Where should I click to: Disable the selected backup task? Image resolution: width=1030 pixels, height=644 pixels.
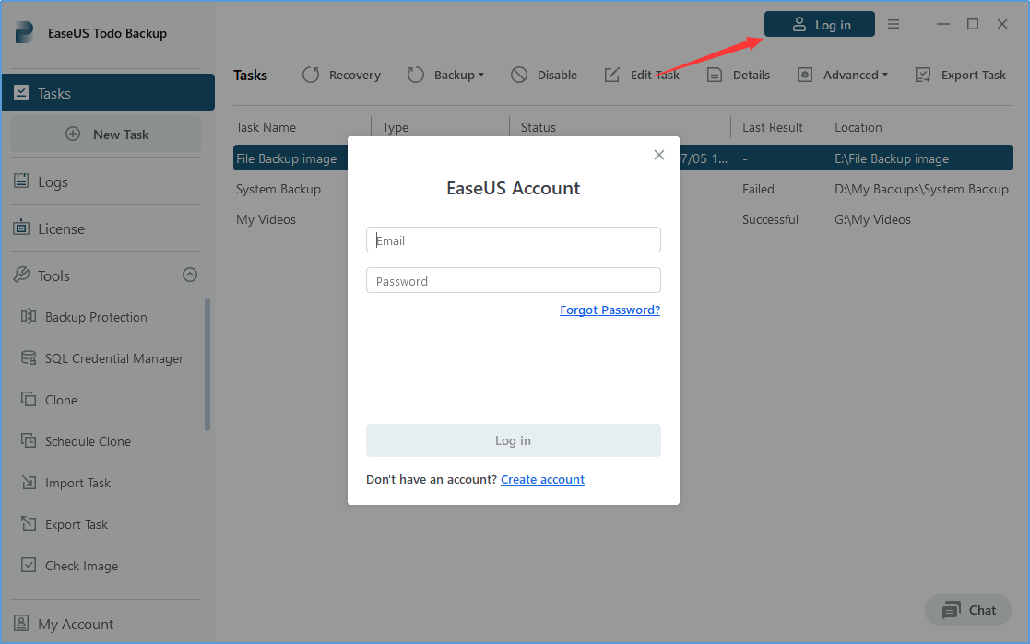tap(543, 75)
